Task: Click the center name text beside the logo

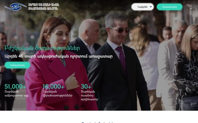Action: pos(44,7)
